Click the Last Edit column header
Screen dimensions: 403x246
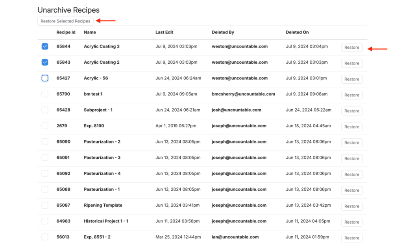(x=164, y=32)
